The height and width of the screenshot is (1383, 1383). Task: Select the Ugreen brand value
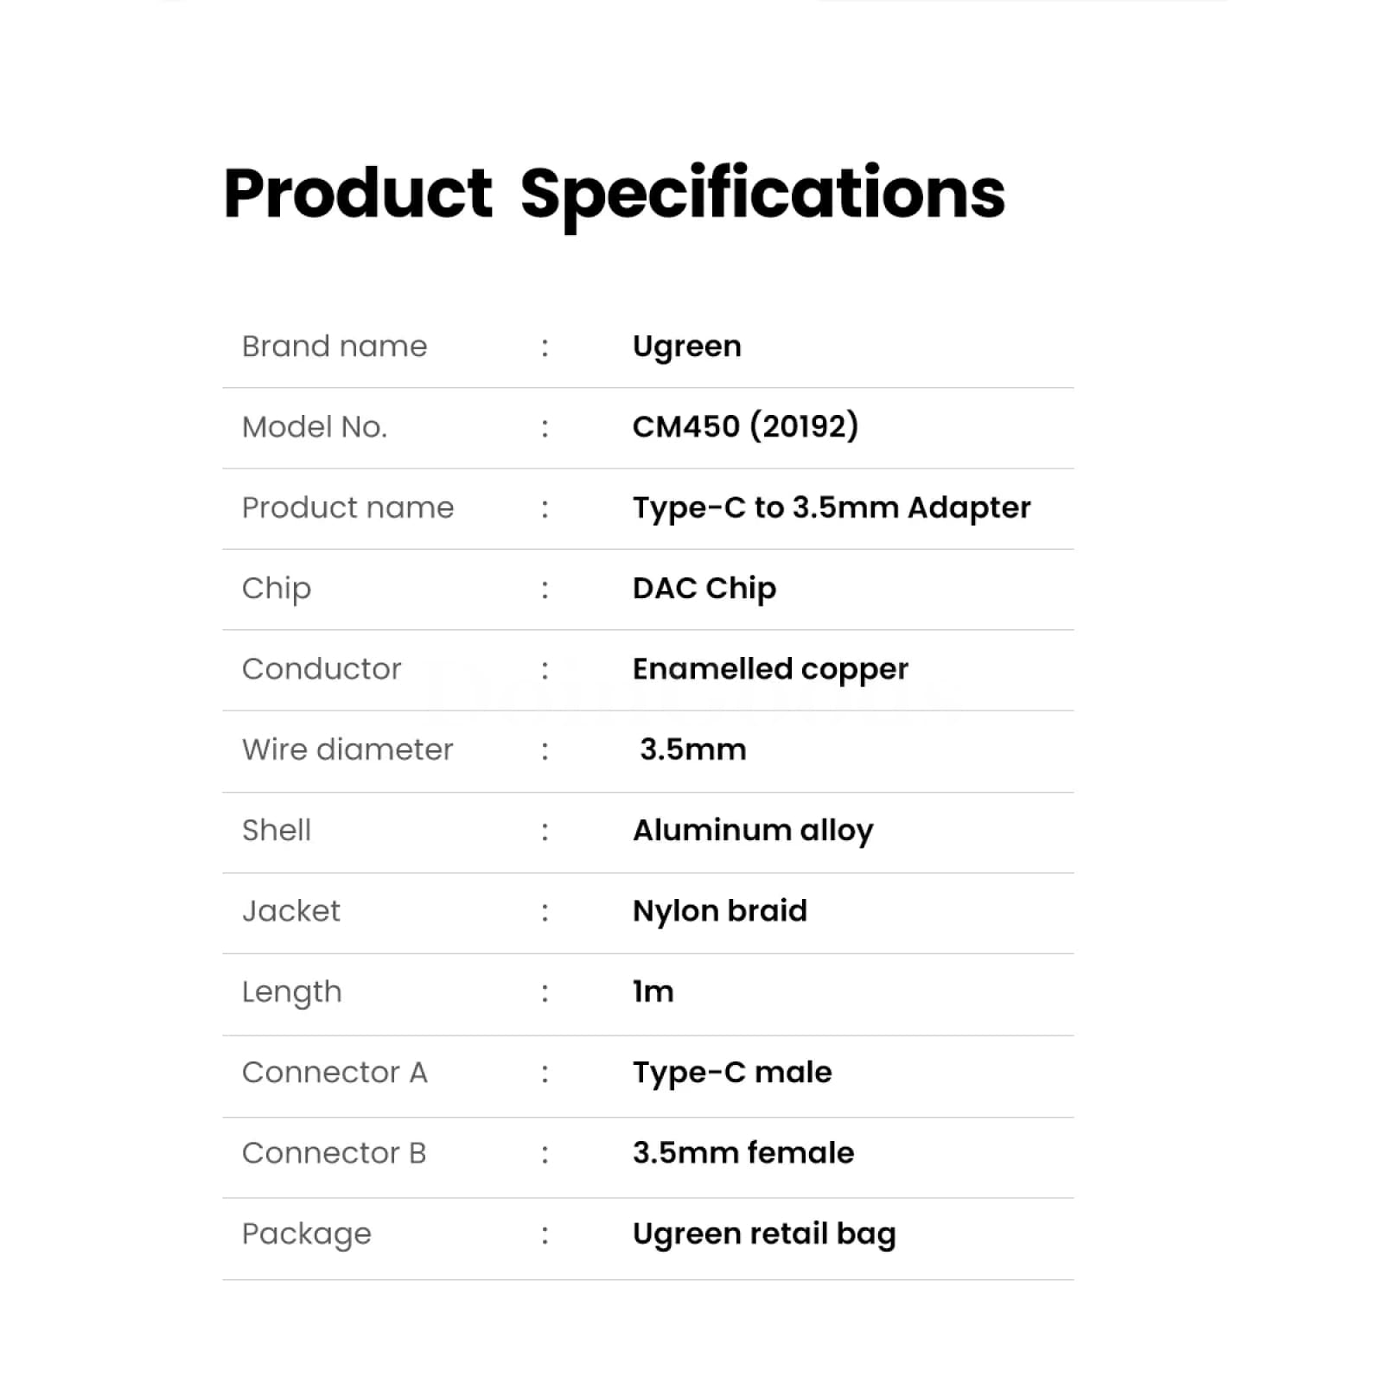coord(686,347)
